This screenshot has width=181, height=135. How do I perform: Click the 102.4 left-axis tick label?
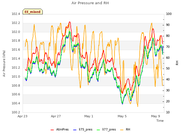[x=16, y=14]
